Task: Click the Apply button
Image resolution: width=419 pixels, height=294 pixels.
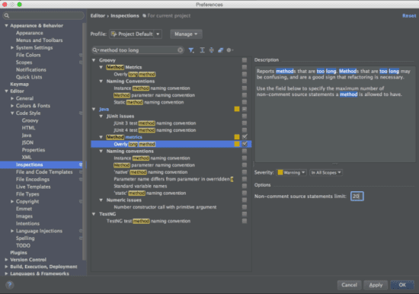Action: pyautogui.click(x=376, y=285)
